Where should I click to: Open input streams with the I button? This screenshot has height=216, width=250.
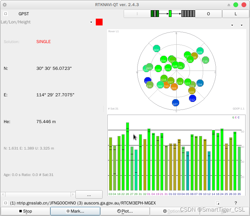137,14
